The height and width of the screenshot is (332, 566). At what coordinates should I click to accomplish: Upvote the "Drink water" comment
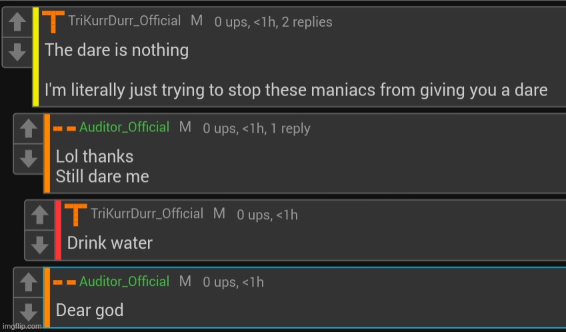click(40, 215)
